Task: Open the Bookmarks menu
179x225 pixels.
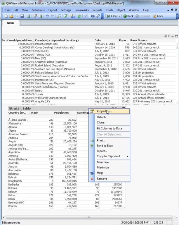Action: pos(81,10)
